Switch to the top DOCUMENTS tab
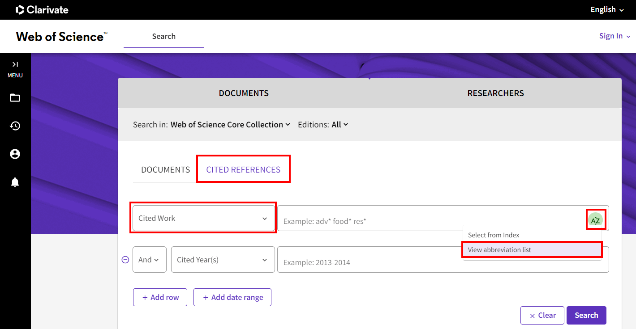This screenshot has width=636, height=329. 244,93
